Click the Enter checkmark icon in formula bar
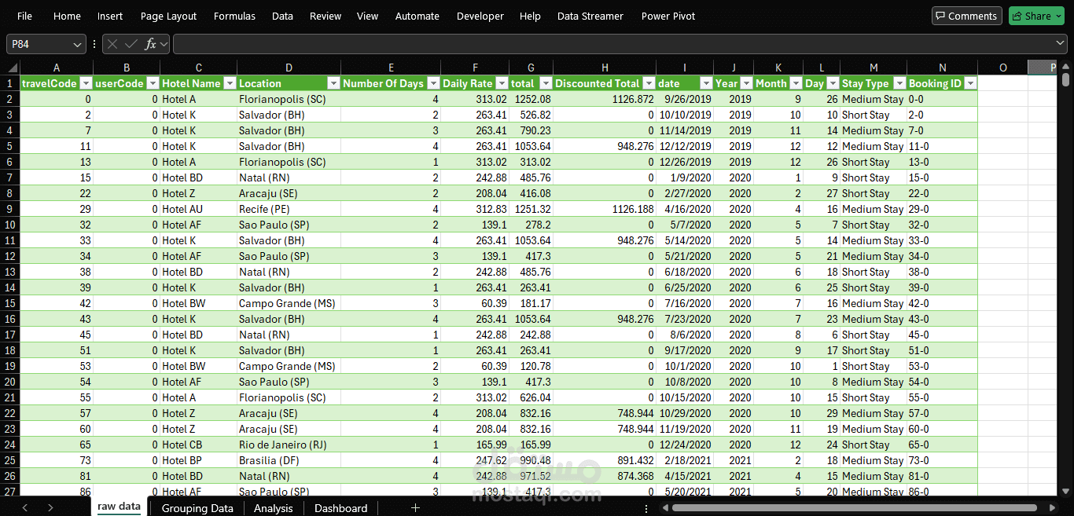 click(x=131, y=45)
